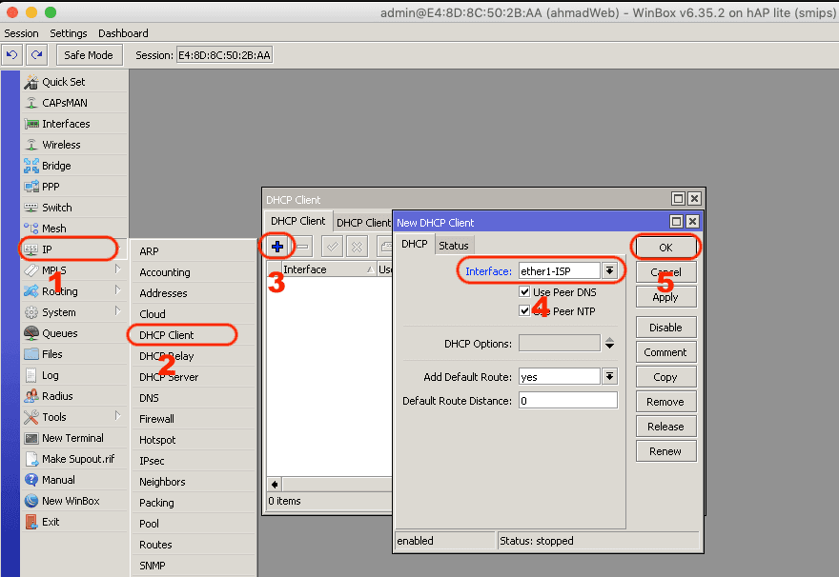Open the Interfaces menu item
The width and height of the screenshot is (839, 577).
click(x=74, y=124)
